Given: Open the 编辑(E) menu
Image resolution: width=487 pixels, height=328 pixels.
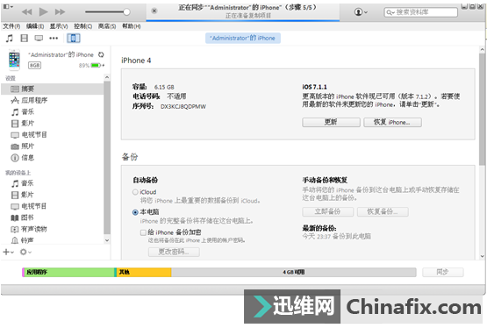Looking at the screenshot, I should pyautogui.click(x=35, y=26).
